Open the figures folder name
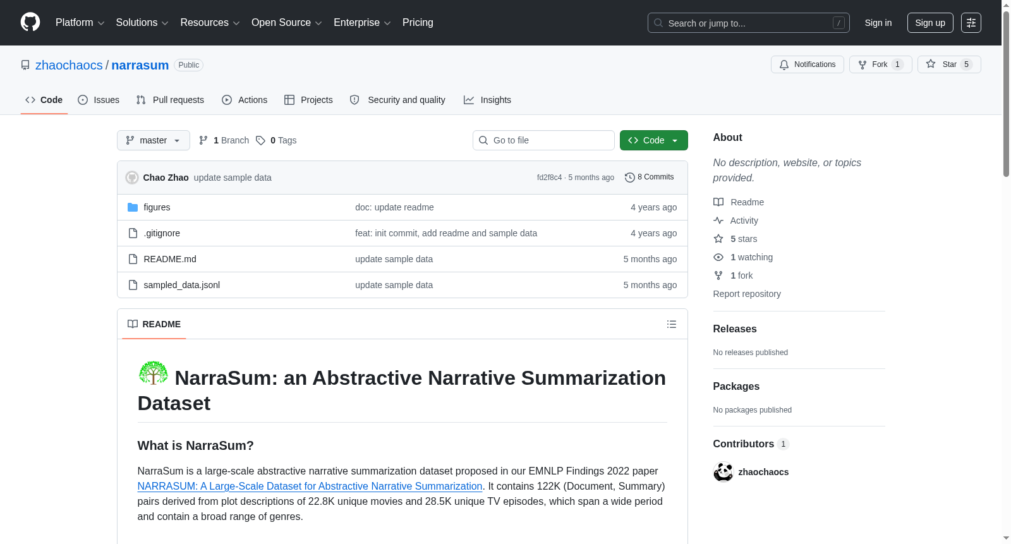The image size is (1011, 544). click(x=157, y=207)
